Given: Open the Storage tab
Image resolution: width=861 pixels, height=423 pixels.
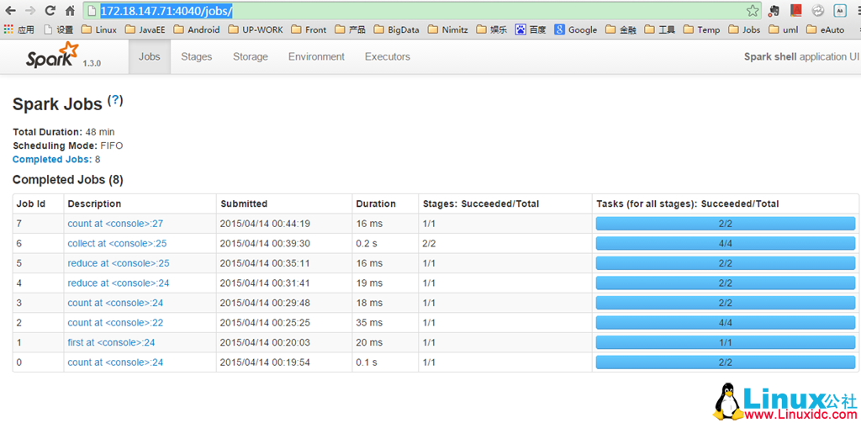Looking at the screenshot, I should (251, 57).
